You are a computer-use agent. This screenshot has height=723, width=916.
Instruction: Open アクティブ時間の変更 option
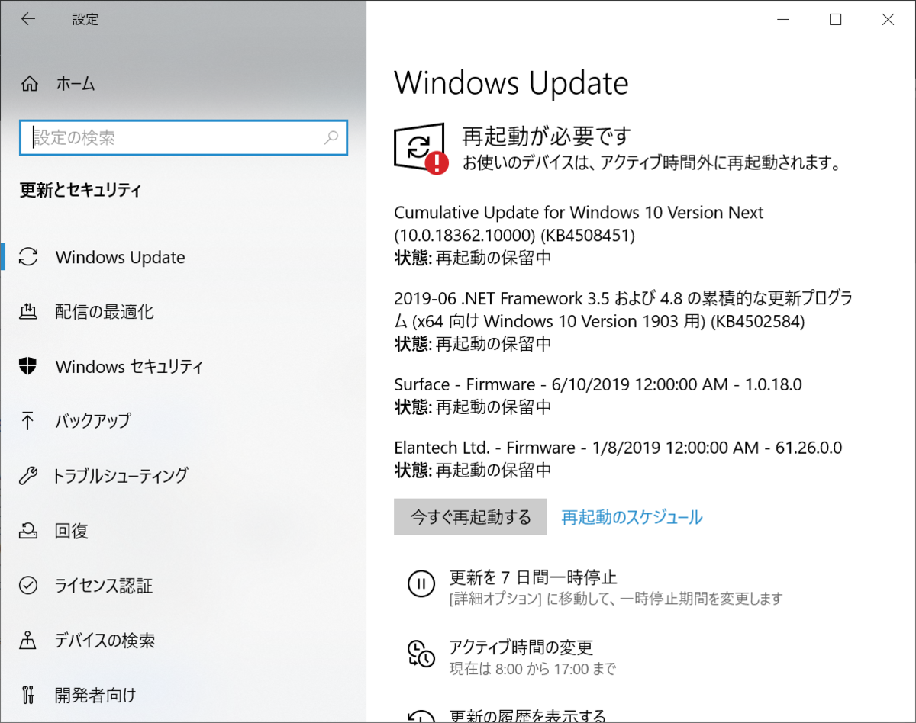[521, 647]
